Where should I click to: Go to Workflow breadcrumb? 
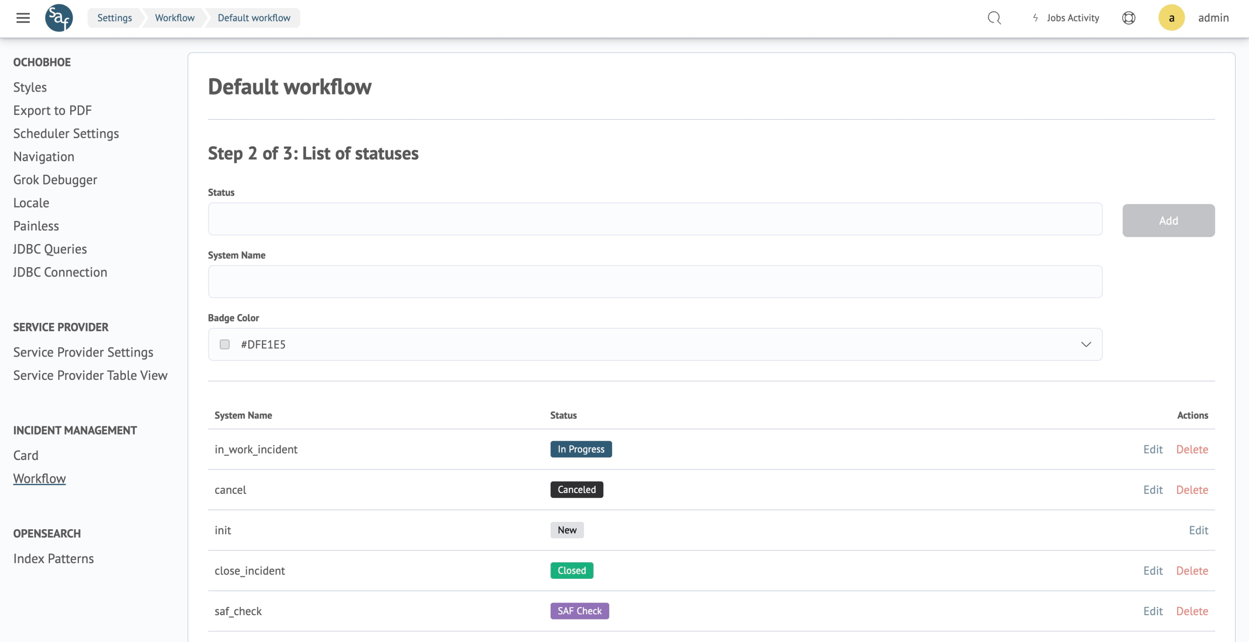174,18
